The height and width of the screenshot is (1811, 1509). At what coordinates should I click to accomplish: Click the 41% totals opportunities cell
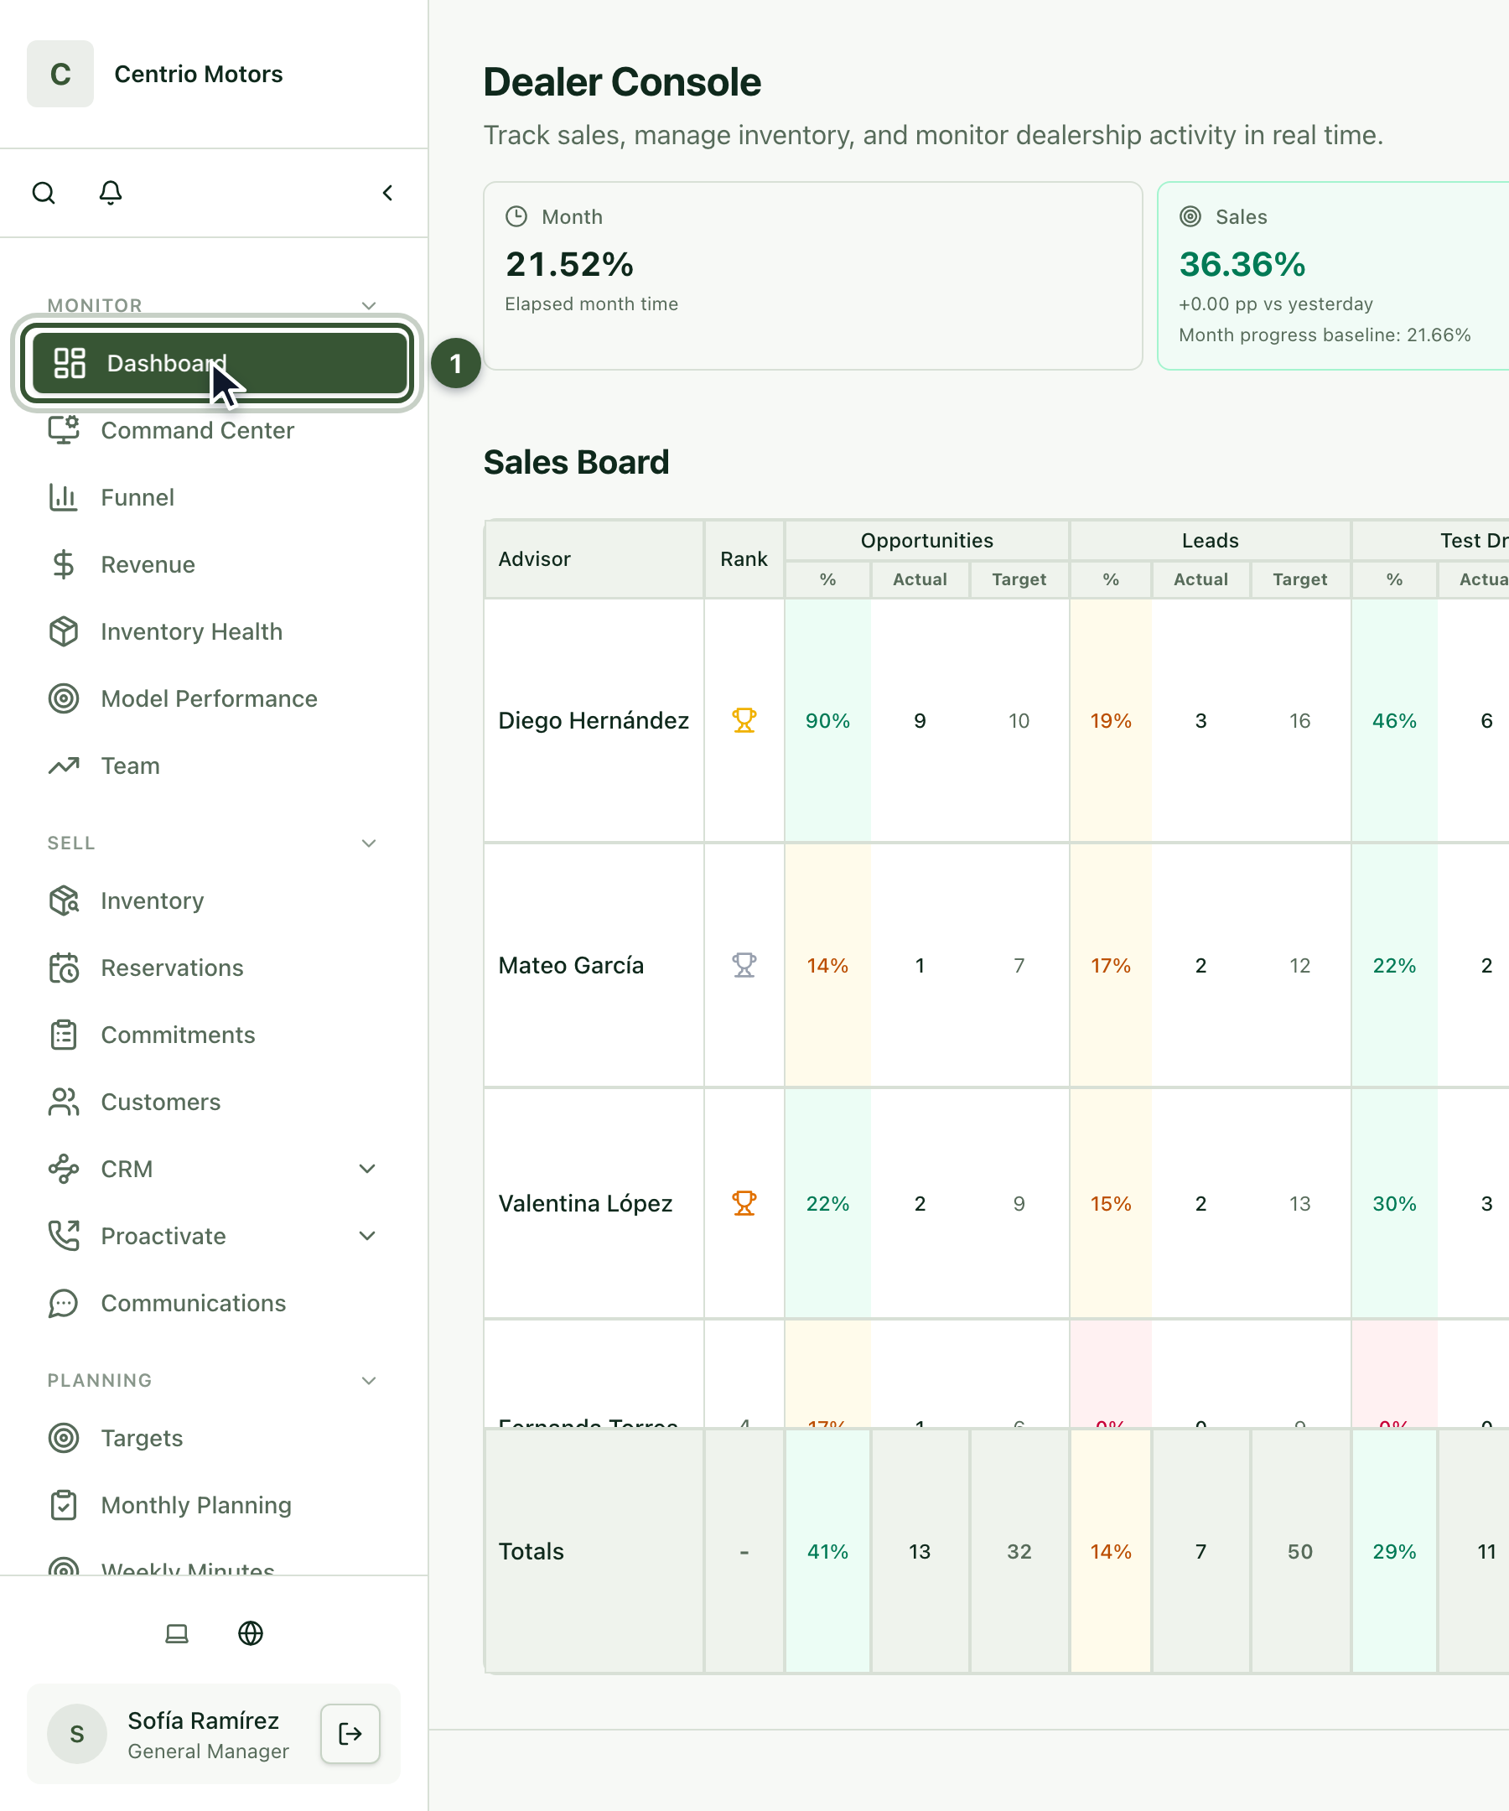(x=827, y=1551)
